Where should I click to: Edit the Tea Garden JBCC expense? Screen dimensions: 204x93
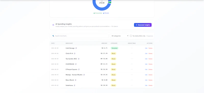(146, 59)
